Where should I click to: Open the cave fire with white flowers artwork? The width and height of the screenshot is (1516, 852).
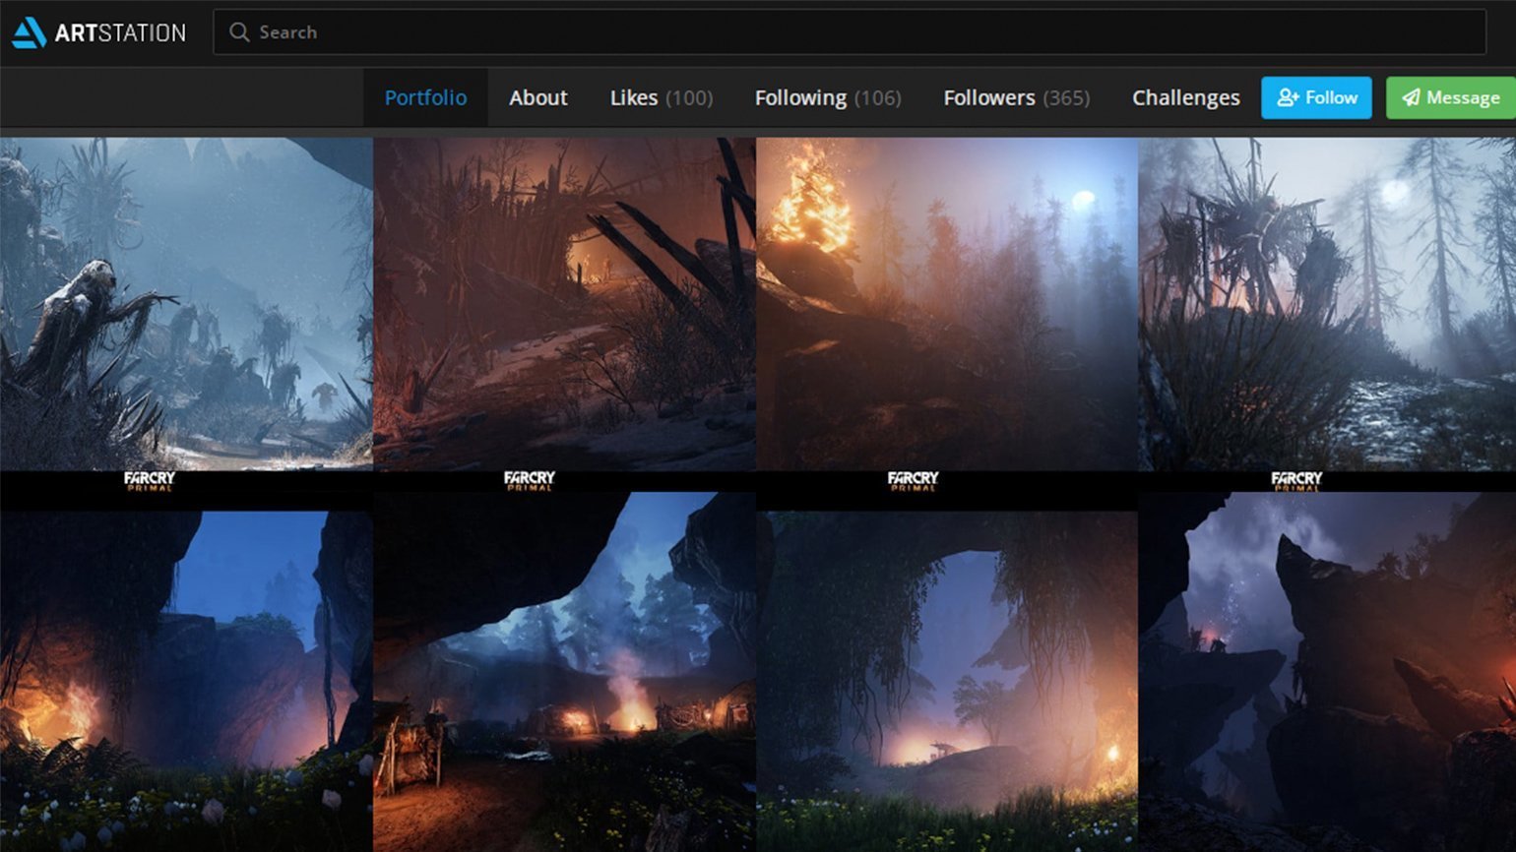tap(186, 679)
